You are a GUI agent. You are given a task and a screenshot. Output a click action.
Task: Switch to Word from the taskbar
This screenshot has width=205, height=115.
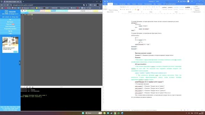(122, 113)
